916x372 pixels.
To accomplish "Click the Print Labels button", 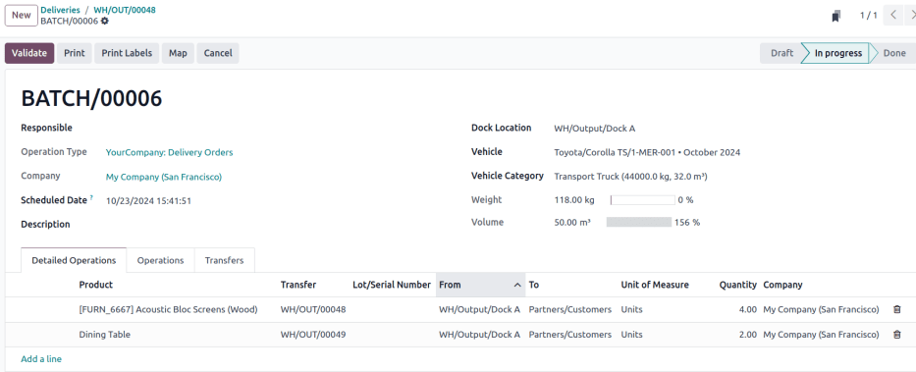I will (127, 53).
